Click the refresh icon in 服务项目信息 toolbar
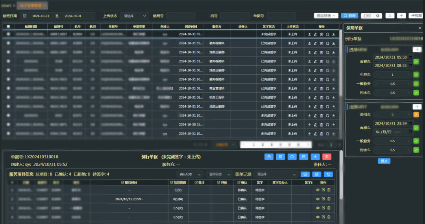425x224 pixels. [328, 174]
